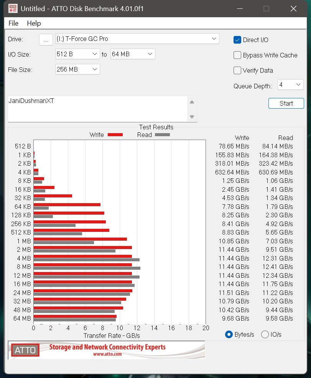The width and height of the screenshot is (311, 378).
Task: Close the ATTO Disk Benchmark window
Action: pyautogui.click(x=293, y=9)
